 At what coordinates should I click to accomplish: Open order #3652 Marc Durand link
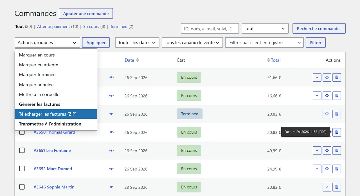pos(53,169)
